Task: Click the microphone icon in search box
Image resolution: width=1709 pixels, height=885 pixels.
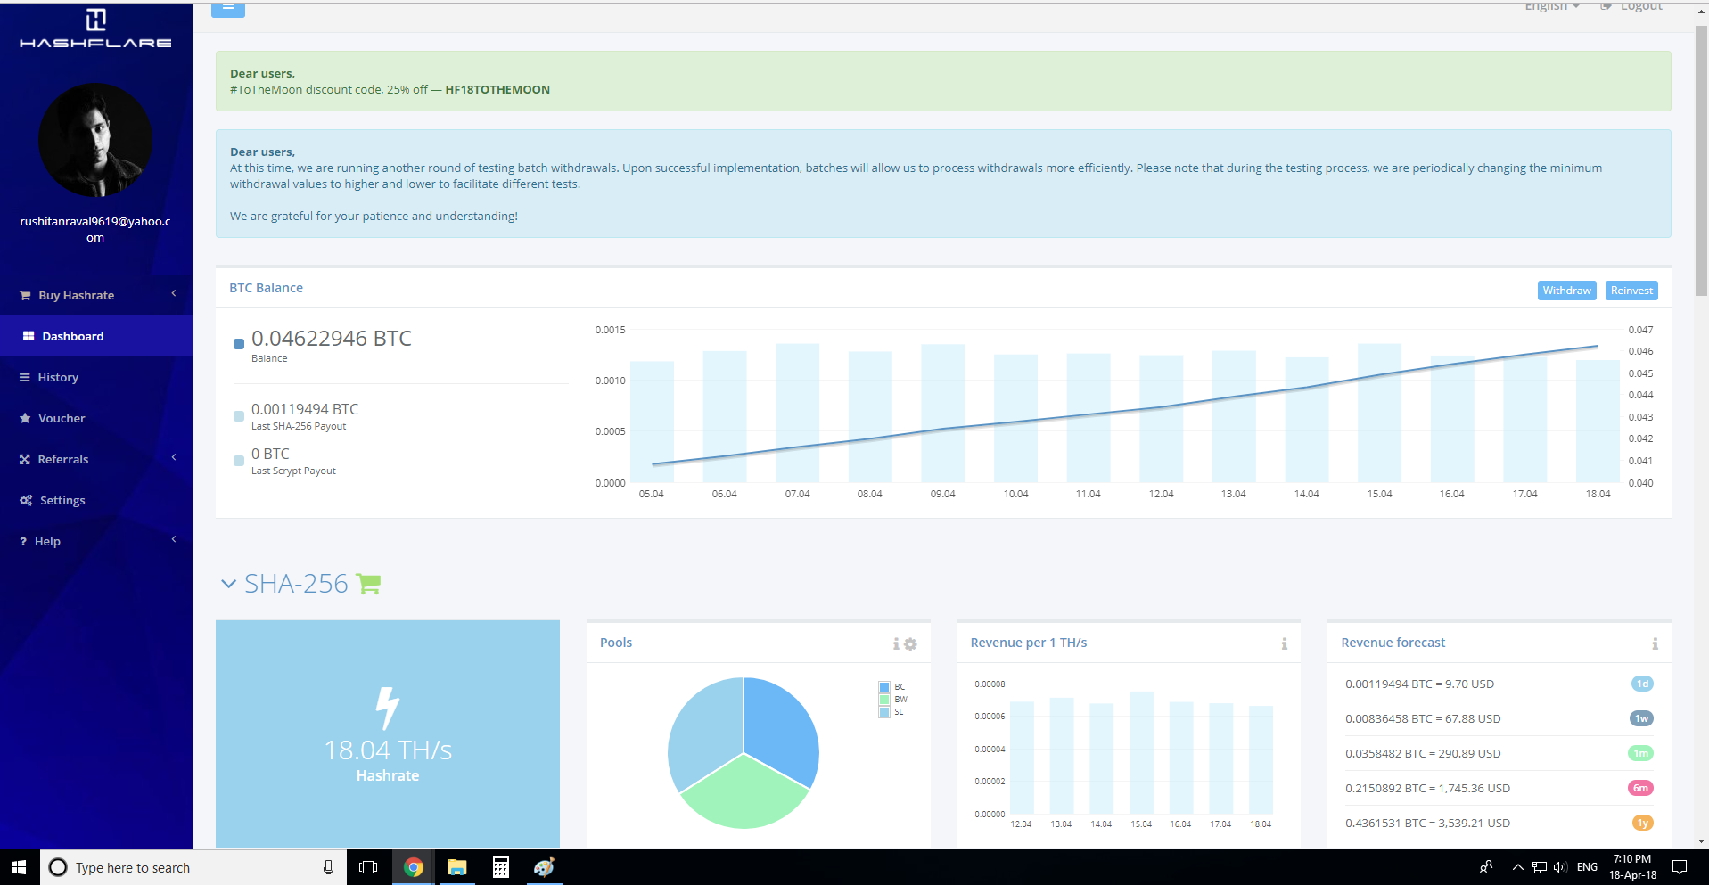Action: (x=328, y=867)
